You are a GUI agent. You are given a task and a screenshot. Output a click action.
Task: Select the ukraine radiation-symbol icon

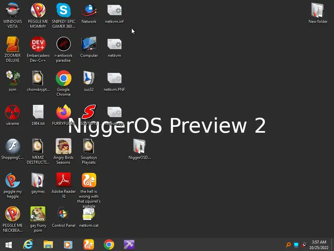pyautogui.click(x=13, y=115)
